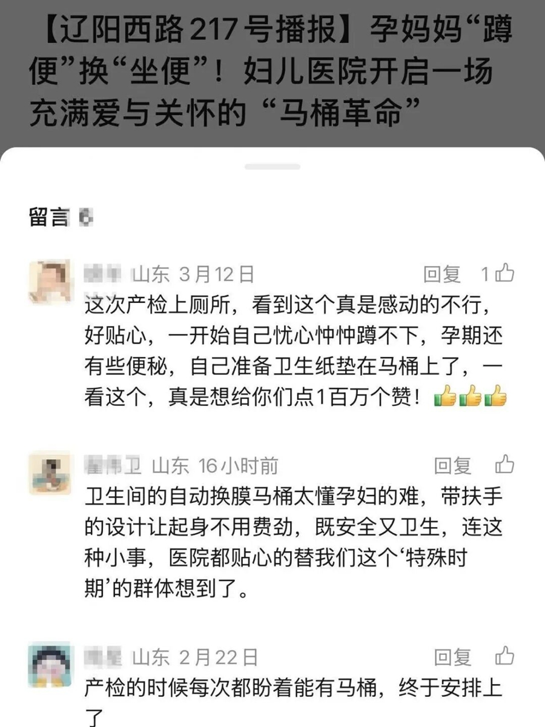Tap the third commenter's blurred username
The width and height of the screenshot is (545, 727).
click(104, 656)
